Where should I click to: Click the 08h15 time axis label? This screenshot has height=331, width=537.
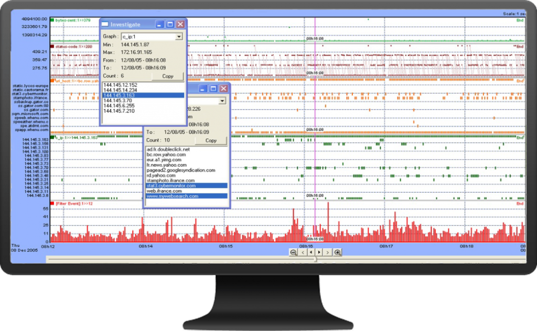point(225,246)
